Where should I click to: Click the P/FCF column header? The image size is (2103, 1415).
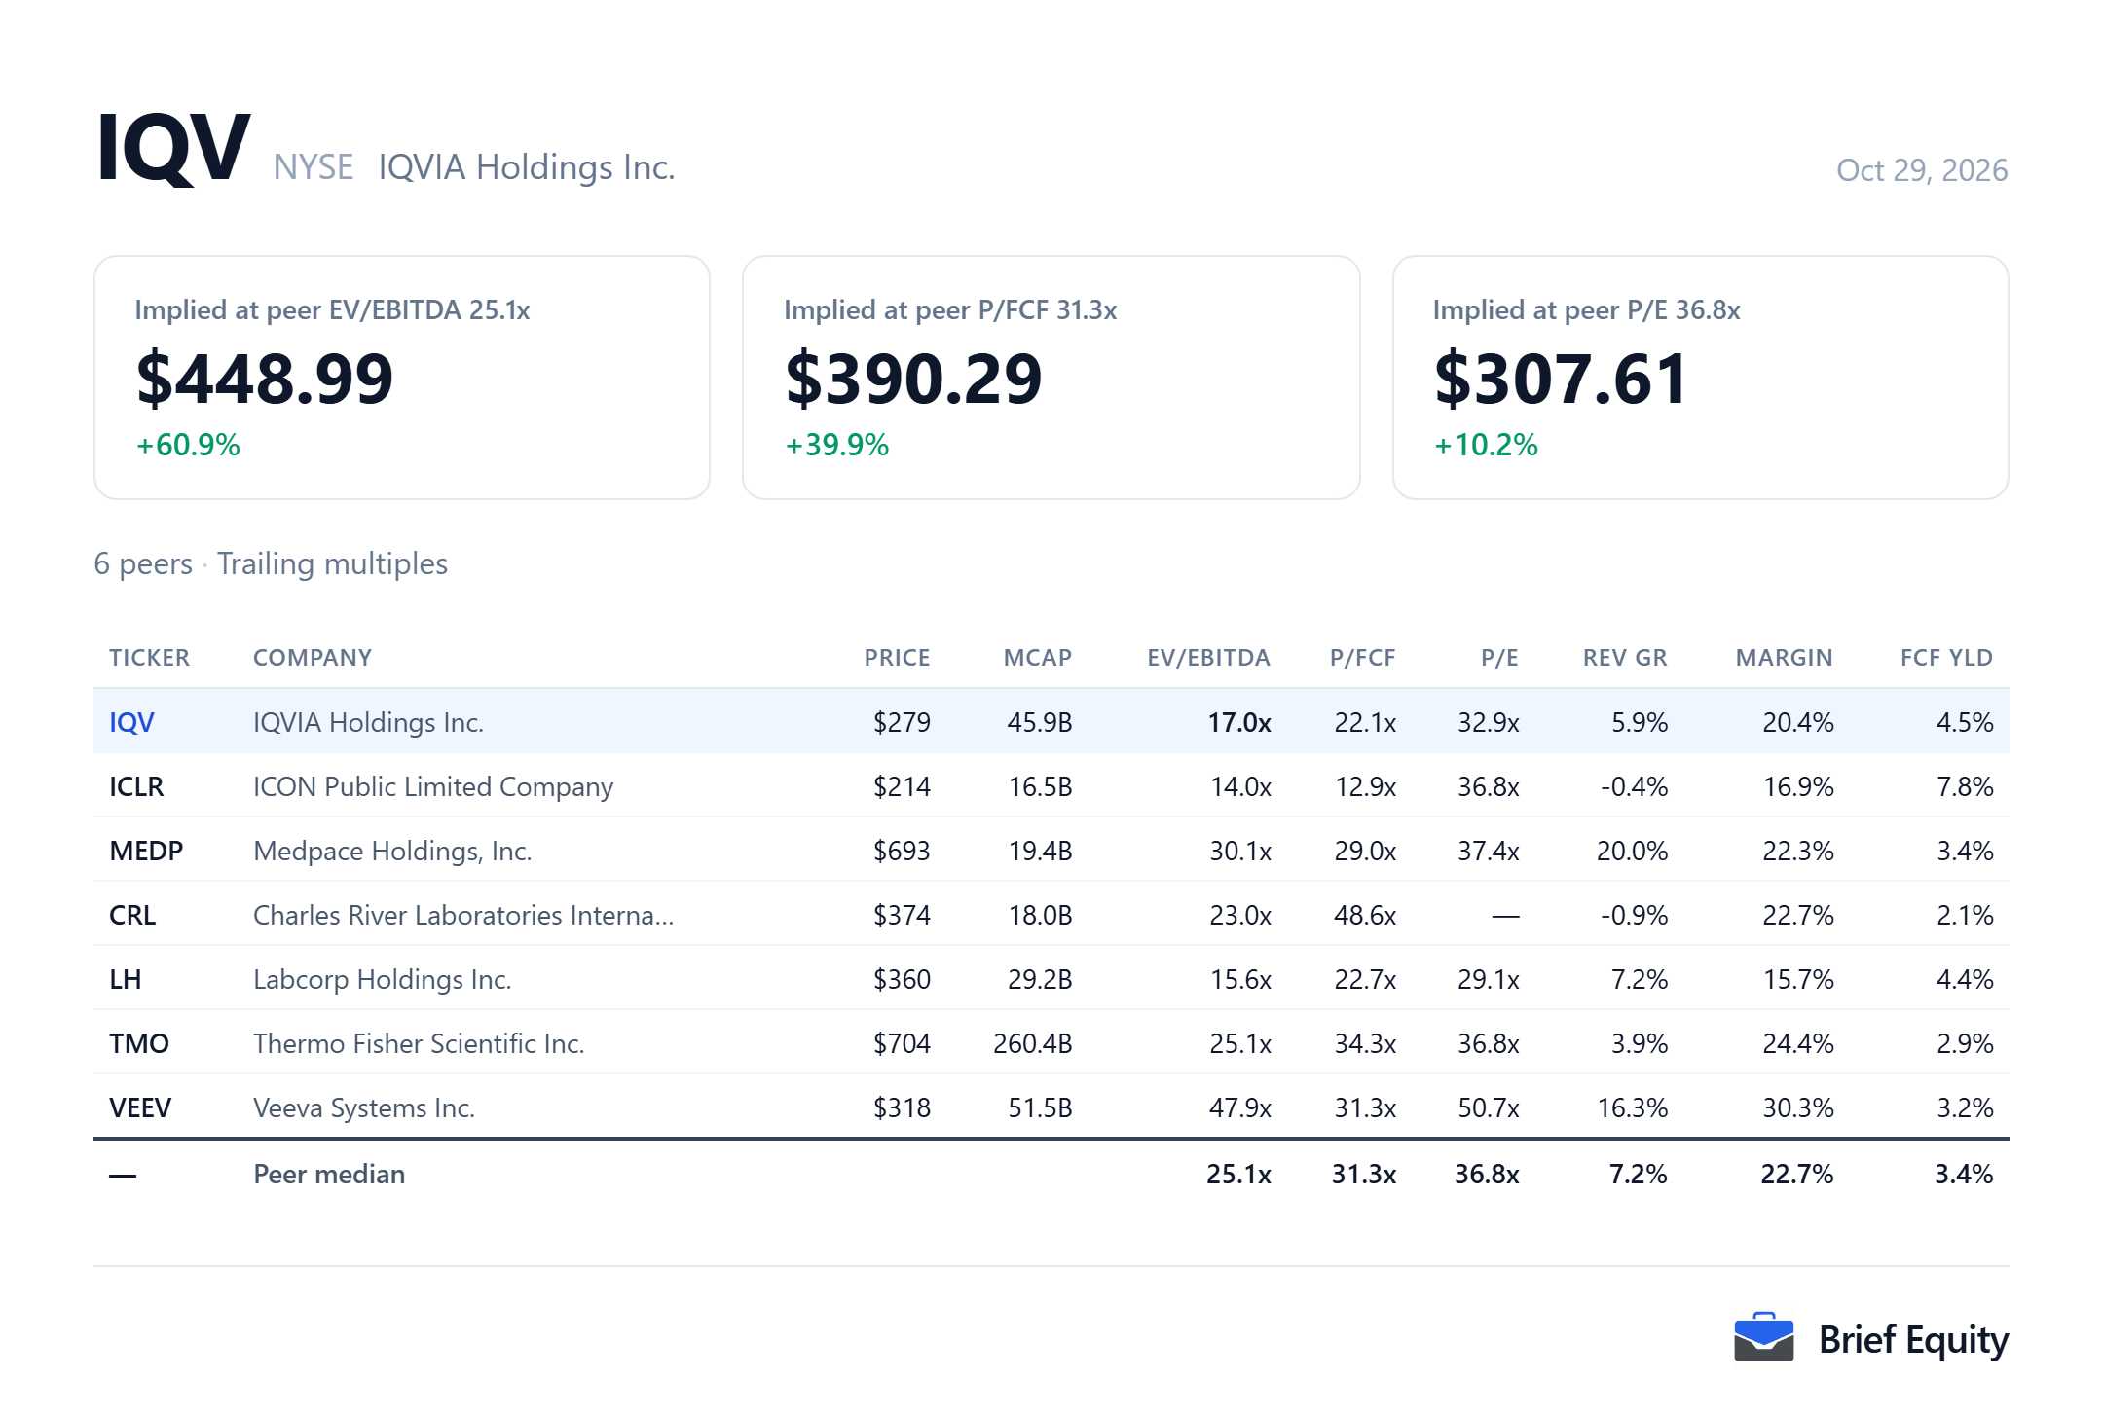click(x=1363, y=658)
